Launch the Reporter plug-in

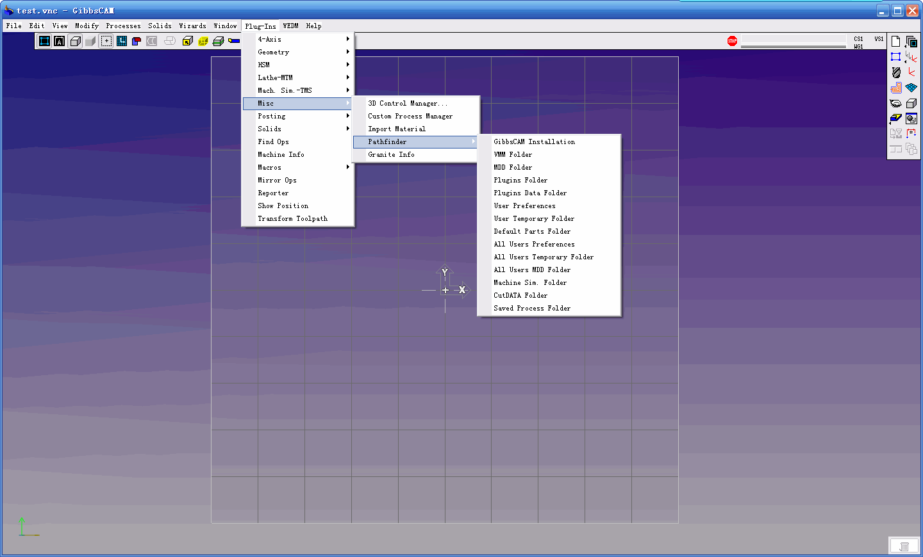[298, 193]
